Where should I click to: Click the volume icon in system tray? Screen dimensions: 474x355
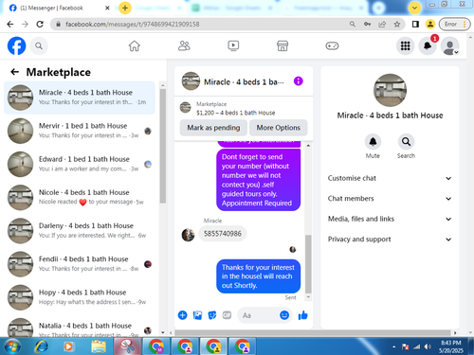tap(428, 346)
